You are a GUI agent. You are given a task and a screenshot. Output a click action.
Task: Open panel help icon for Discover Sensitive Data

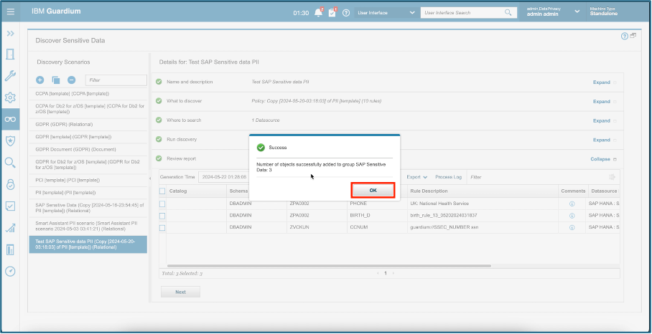625,36
